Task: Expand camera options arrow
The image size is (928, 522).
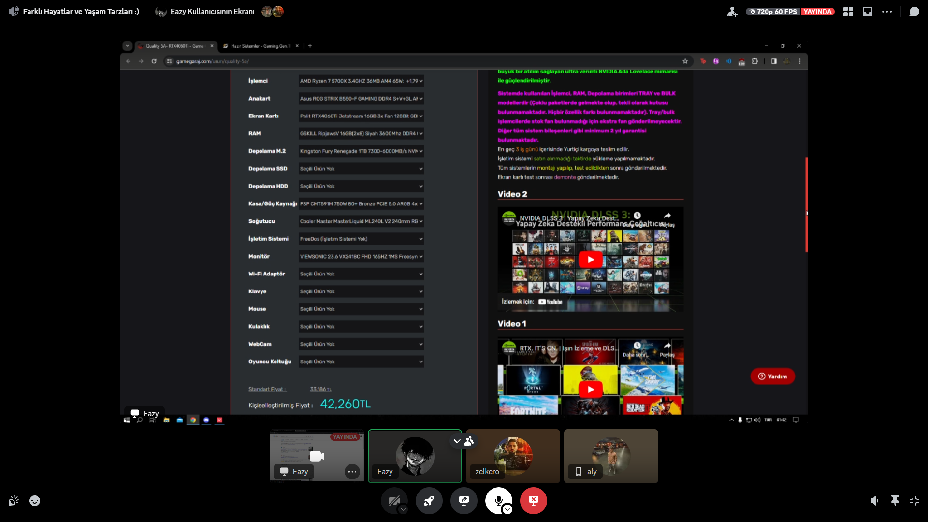Action: pos(403,509)
